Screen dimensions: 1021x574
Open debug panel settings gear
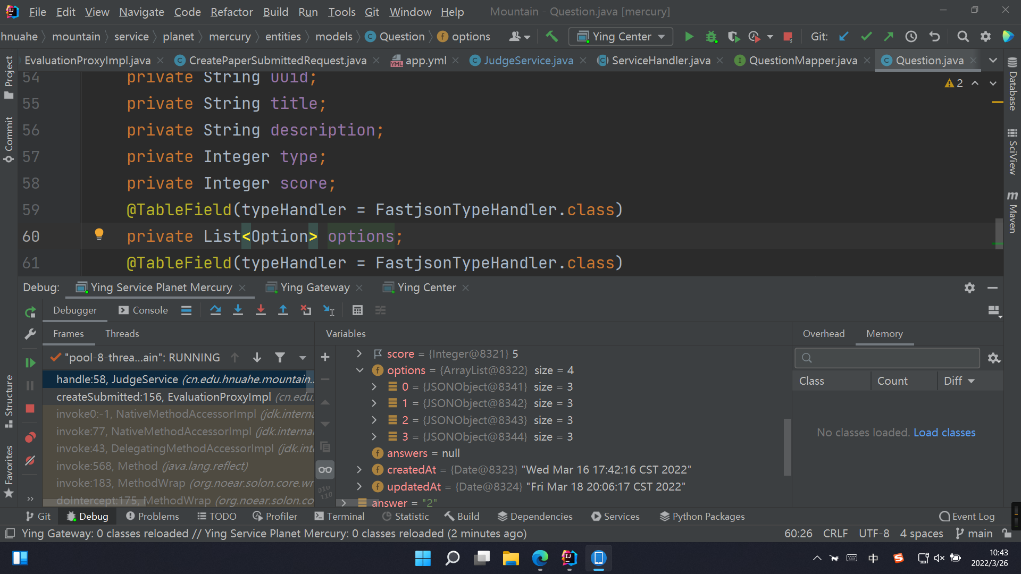click(969, 288)
